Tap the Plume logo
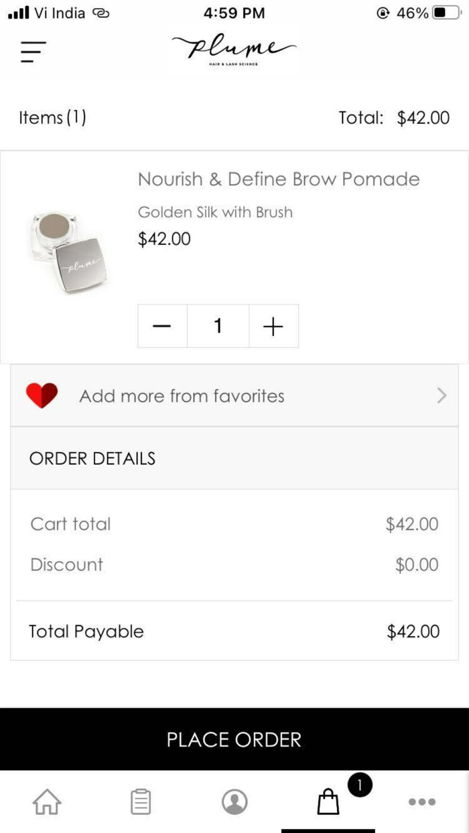 pos(234,48)
